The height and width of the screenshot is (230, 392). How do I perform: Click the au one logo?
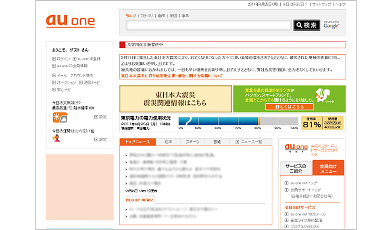tap(70, 21)
